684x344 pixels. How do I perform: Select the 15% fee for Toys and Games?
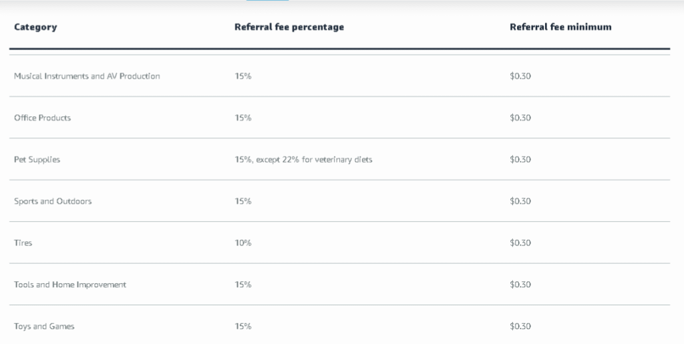[243, 327]
